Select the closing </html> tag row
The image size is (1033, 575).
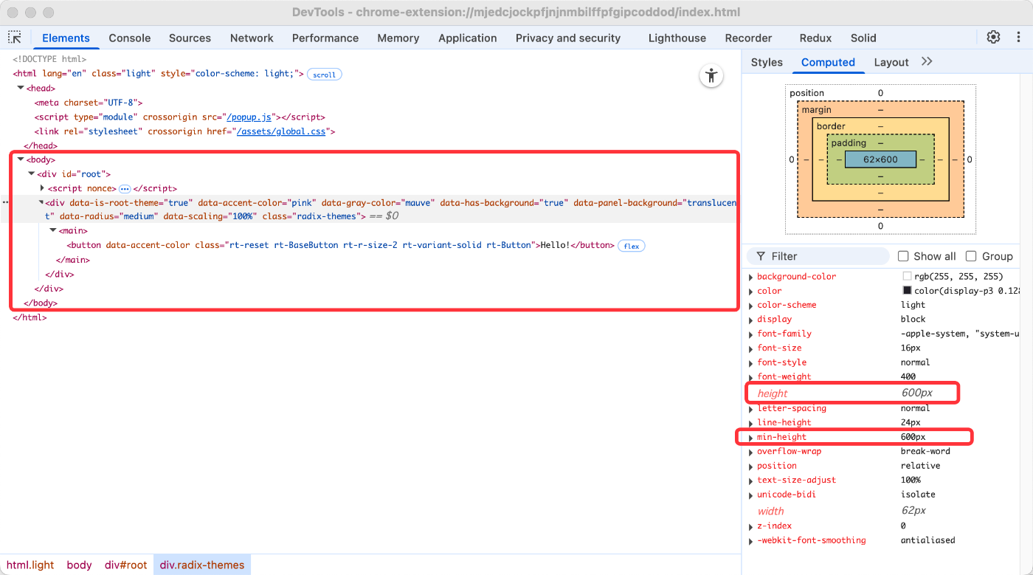point(30,317)
